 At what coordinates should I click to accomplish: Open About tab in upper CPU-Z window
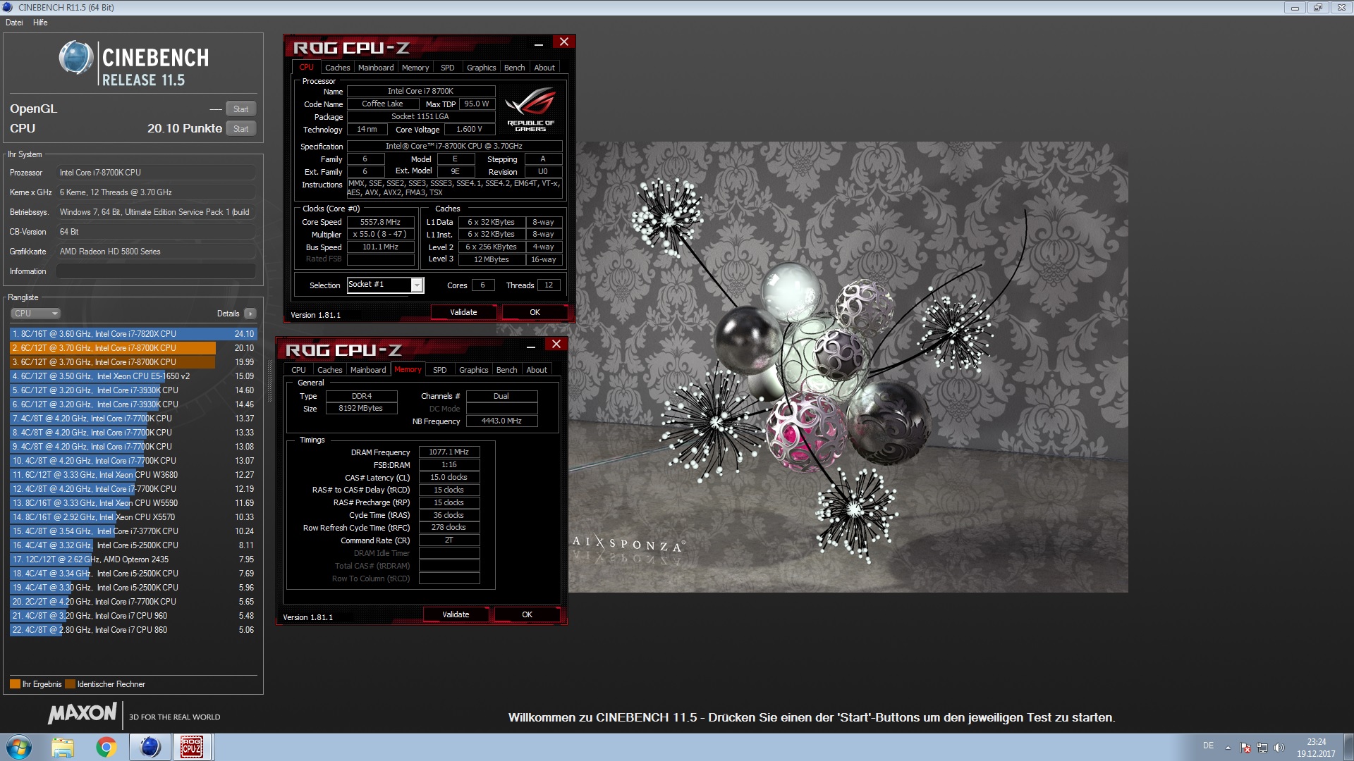(544, 68)
